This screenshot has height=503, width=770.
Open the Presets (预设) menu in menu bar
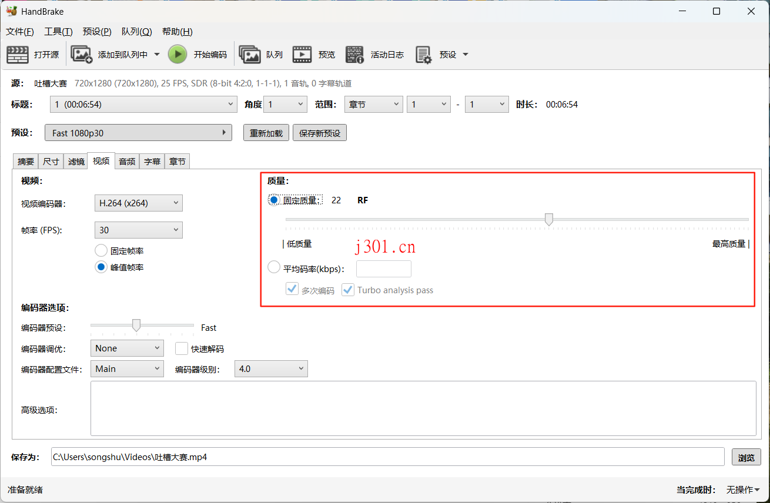(x=97, y=32)
